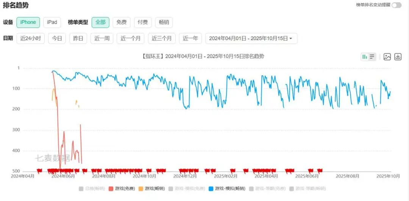Viewport: 409px width, 201px height.
Task: Switch to the list view icon
Action: [x=372, y=57]
